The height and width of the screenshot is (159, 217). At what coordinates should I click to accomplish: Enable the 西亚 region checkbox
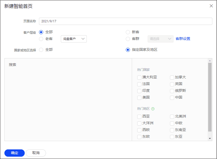tap(139, 117)
